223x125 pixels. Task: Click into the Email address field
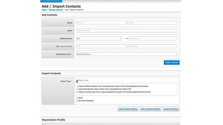(x=126, y=31)
